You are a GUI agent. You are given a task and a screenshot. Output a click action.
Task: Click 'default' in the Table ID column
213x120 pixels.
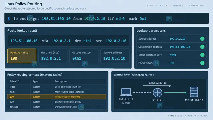(14, 107)
